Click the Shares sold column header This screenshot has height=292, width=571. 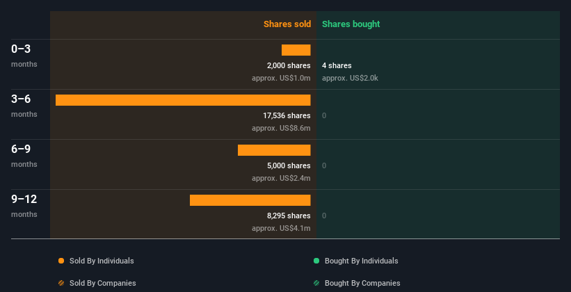pos(287,24)
